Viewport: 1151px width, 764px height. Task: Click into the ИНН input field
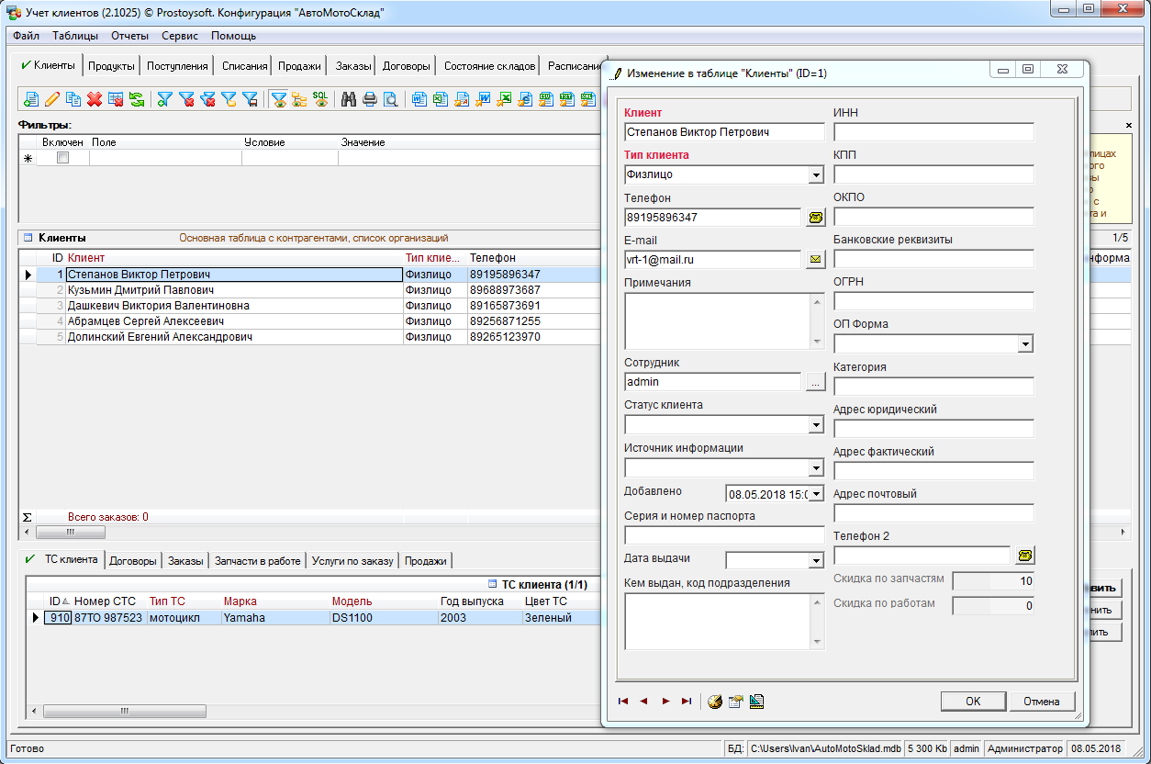click(933, 132)
